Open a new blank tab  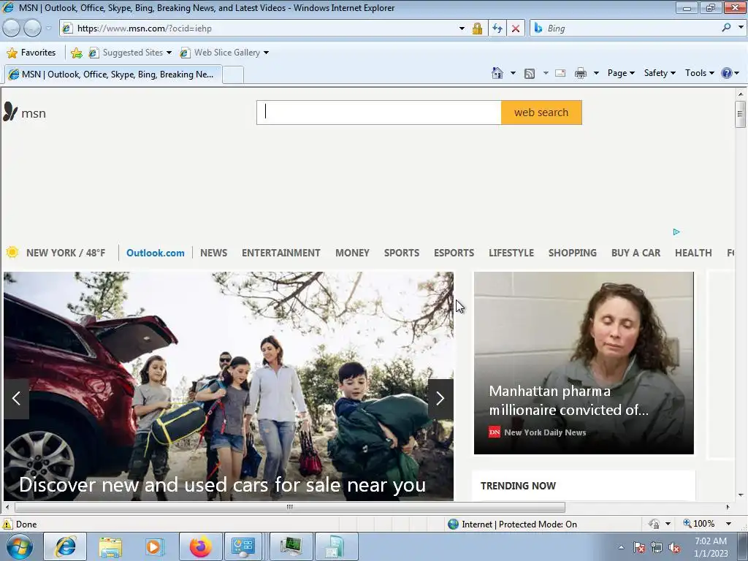(x=233, y=75)
